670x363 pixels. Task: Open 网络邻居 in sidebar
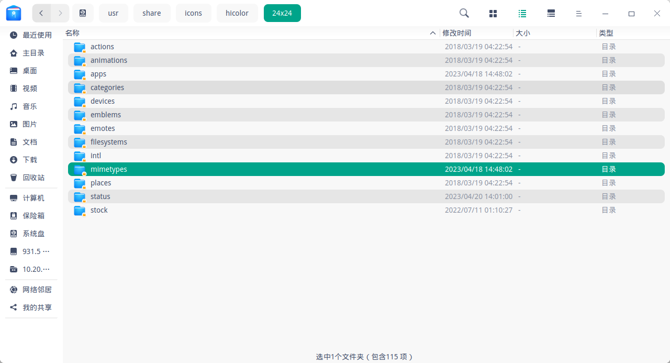coord(37,290)
